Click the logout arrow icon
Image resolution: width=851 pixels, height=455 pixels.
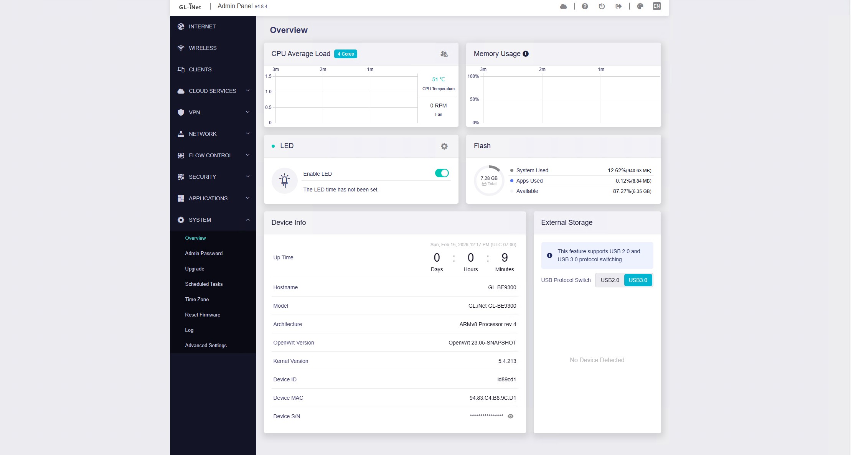click(618, 6)
